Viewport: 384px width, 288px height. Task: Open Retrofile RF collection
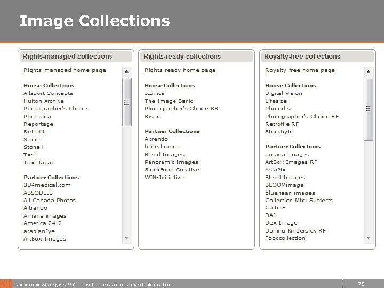pyautogui.click(x=282, y=124)
